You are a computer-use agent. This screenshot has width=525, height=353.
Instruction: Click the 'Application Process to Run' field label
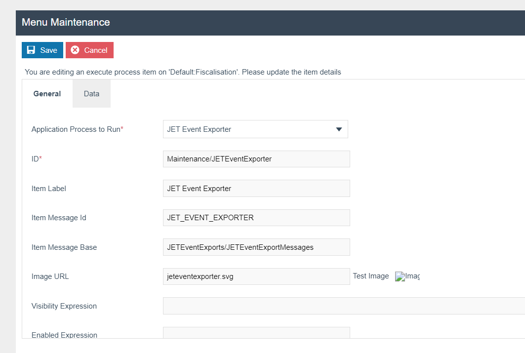point(76,129)
